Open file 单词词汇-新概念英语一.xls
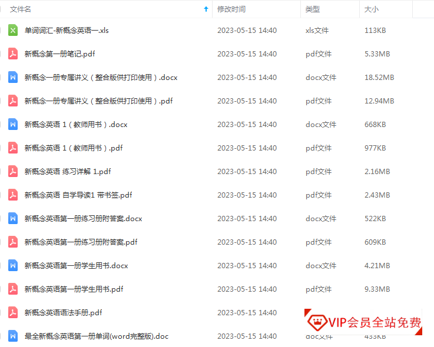The width and height of the screenshot is (434, 347). [x=67, y=31]
